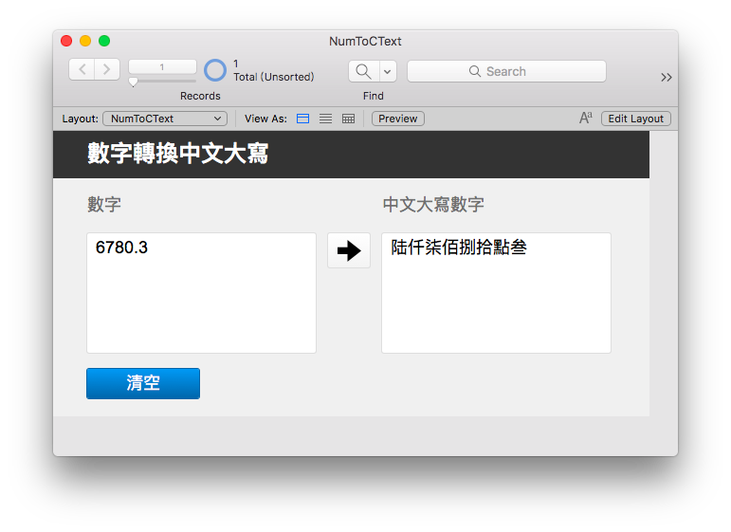Click the found set pie circle icon
The width and height of the screenshot is (731, 532).
point(215,70)
